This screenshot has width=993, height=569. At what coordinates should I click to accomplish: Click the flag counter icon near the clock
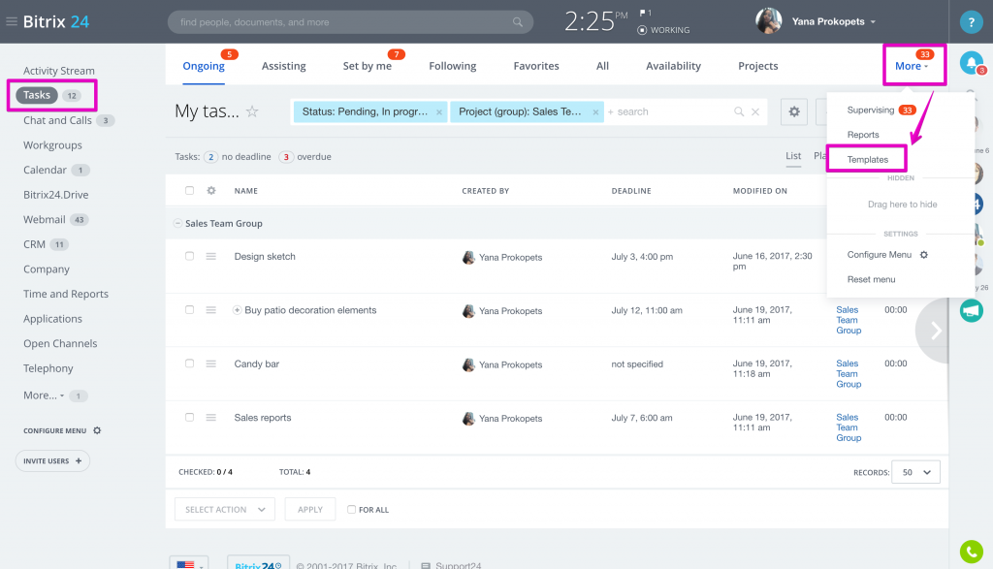pyautogui.click(x=645, y=13)
